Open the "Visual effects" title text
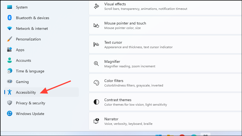This screenshot has height=136, width=242. click(115, 4)
